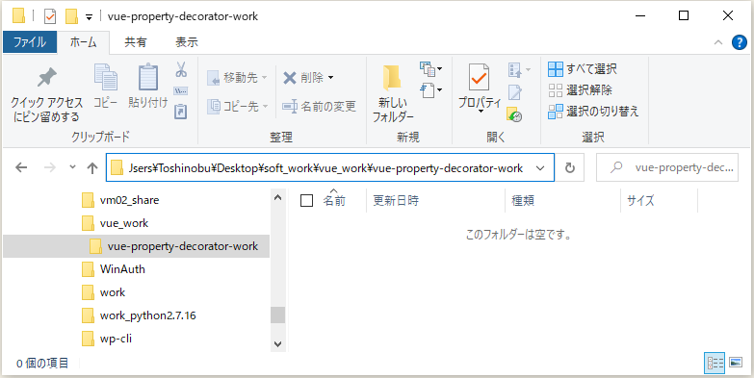The width and height of the screenshot is (754, 378).
Task: Click すべて選択 (Select all)
Action: pyautogui.click(x=583, y=68)
